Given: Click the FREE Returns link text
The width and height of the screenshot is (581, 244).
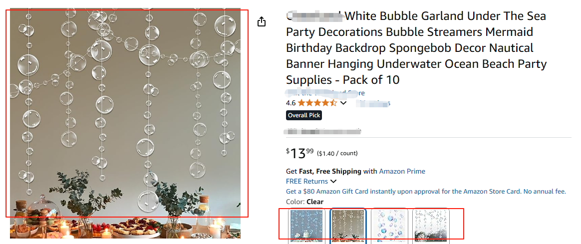Looking at the screenshot, I should 306,182.
